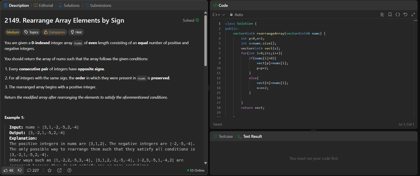Viewport: 420px width, 176px height.
Task: Switch to the Testcase tab
Action: pos(223,136)
